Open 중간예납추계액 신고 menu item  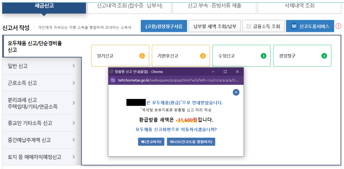42,140
